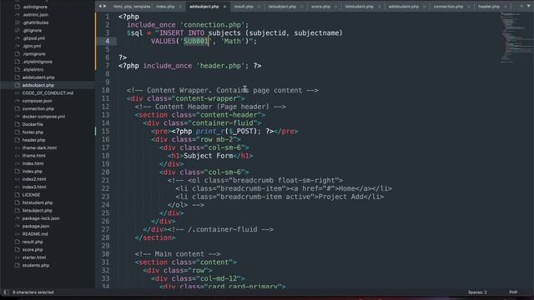The image size is (534, 300).
Task: Open index.php in the sidebar
Action: click(x=33, y=171)
